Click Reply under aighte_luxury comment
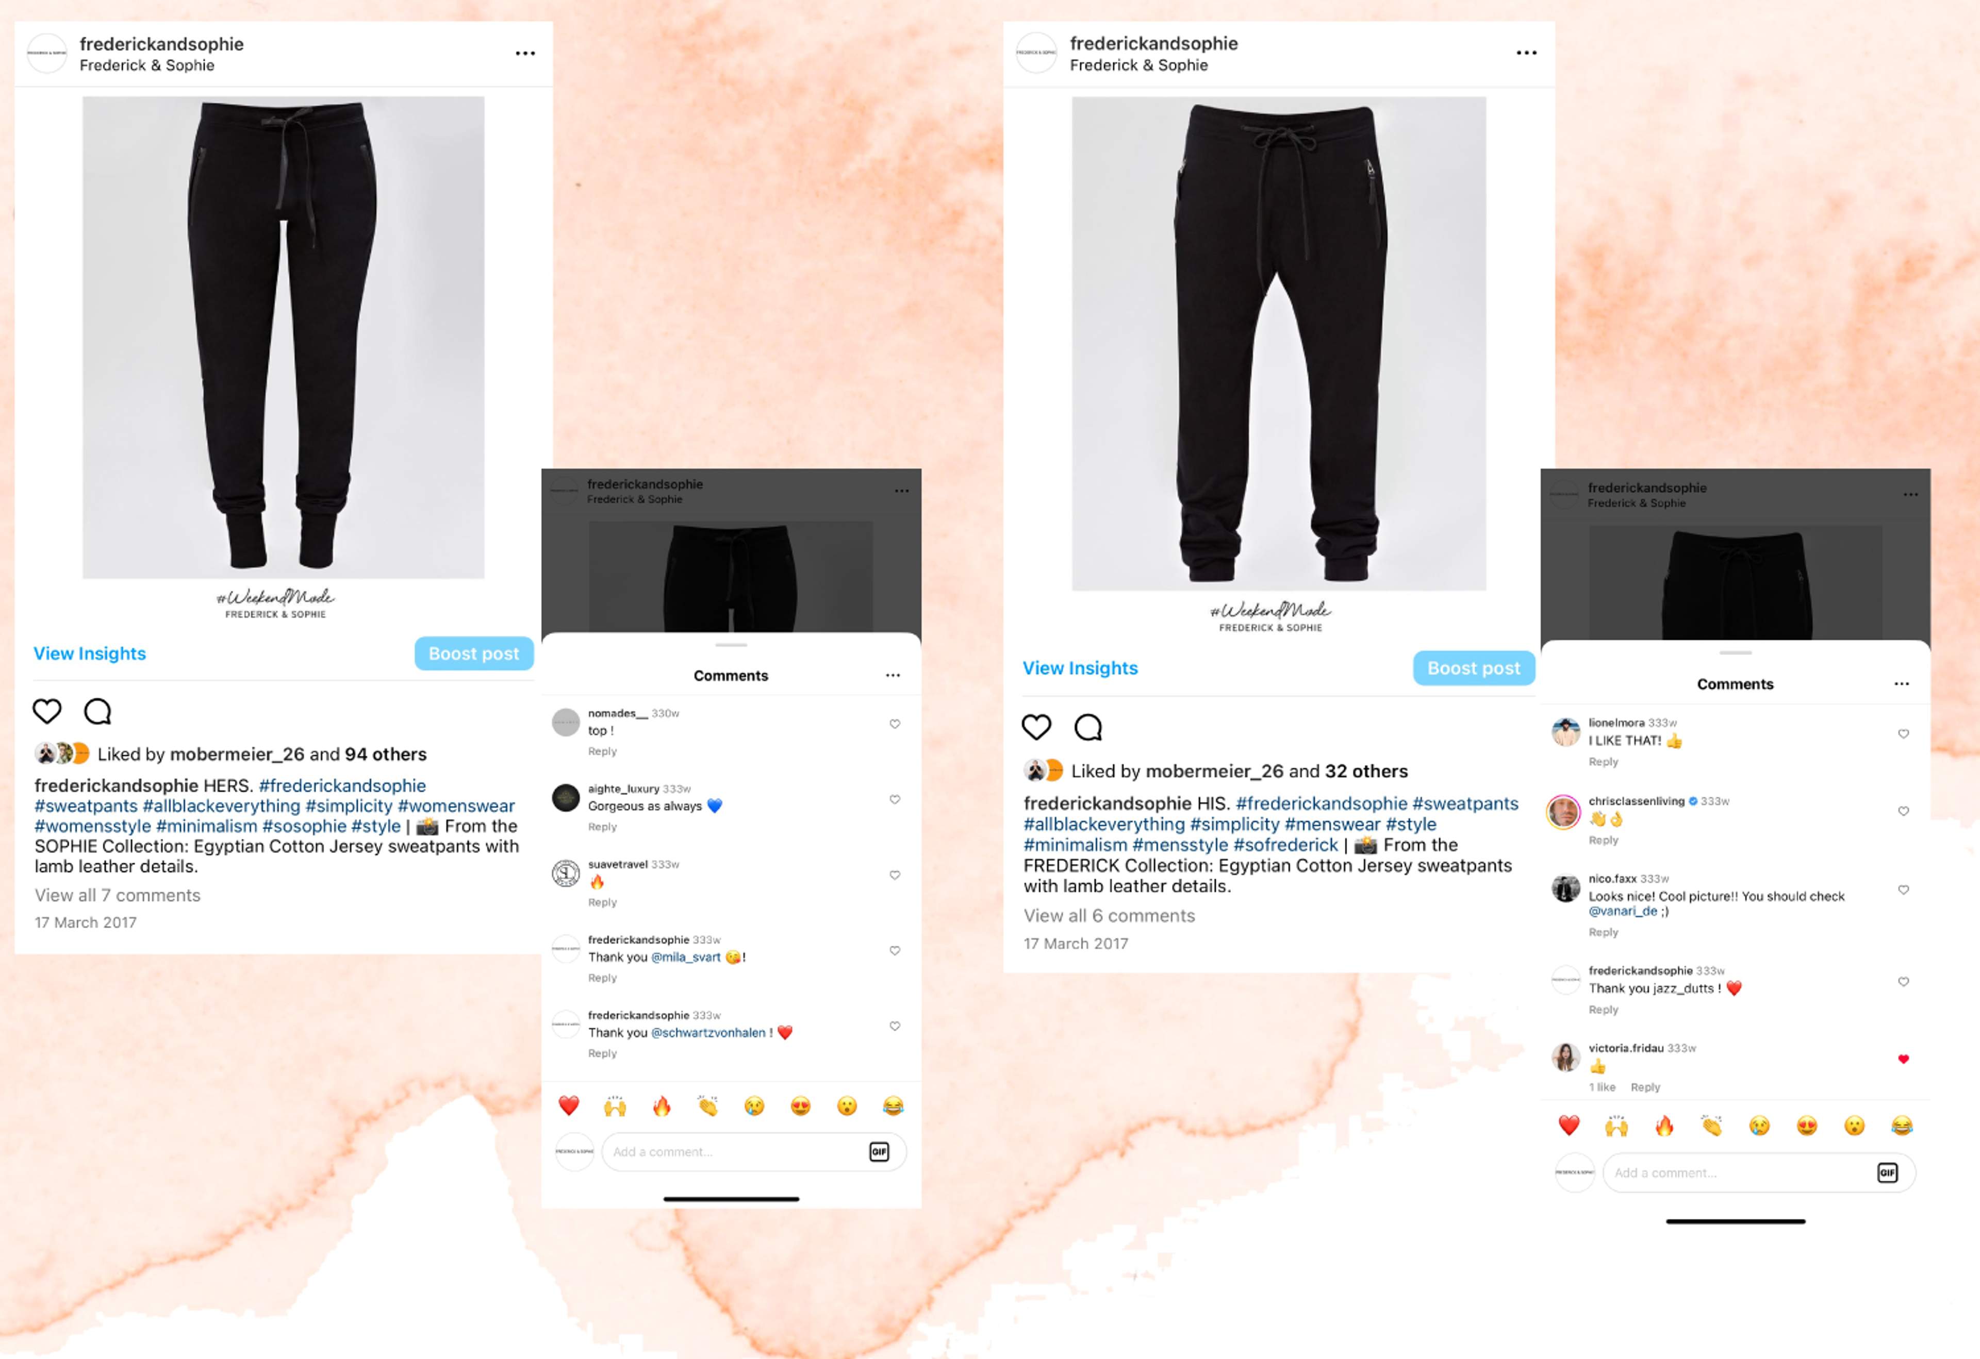This screenshot has height=1359, width=1980. click(602, 827)
